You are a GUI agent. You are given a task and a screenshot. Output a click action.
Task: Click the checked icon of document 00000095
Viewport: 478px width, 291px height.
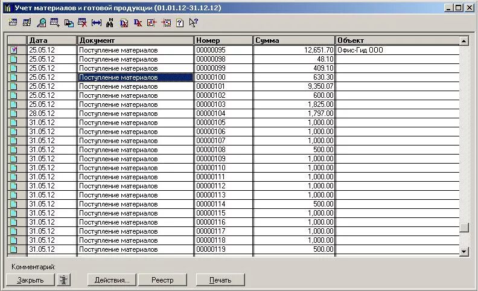13,50
